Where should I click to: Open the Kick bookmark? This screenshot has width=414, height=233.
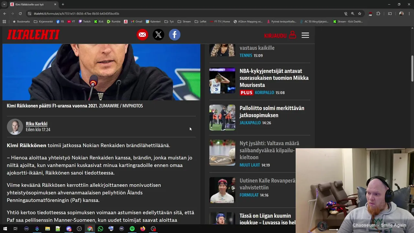pyautogui.click(x=99, y=22)
